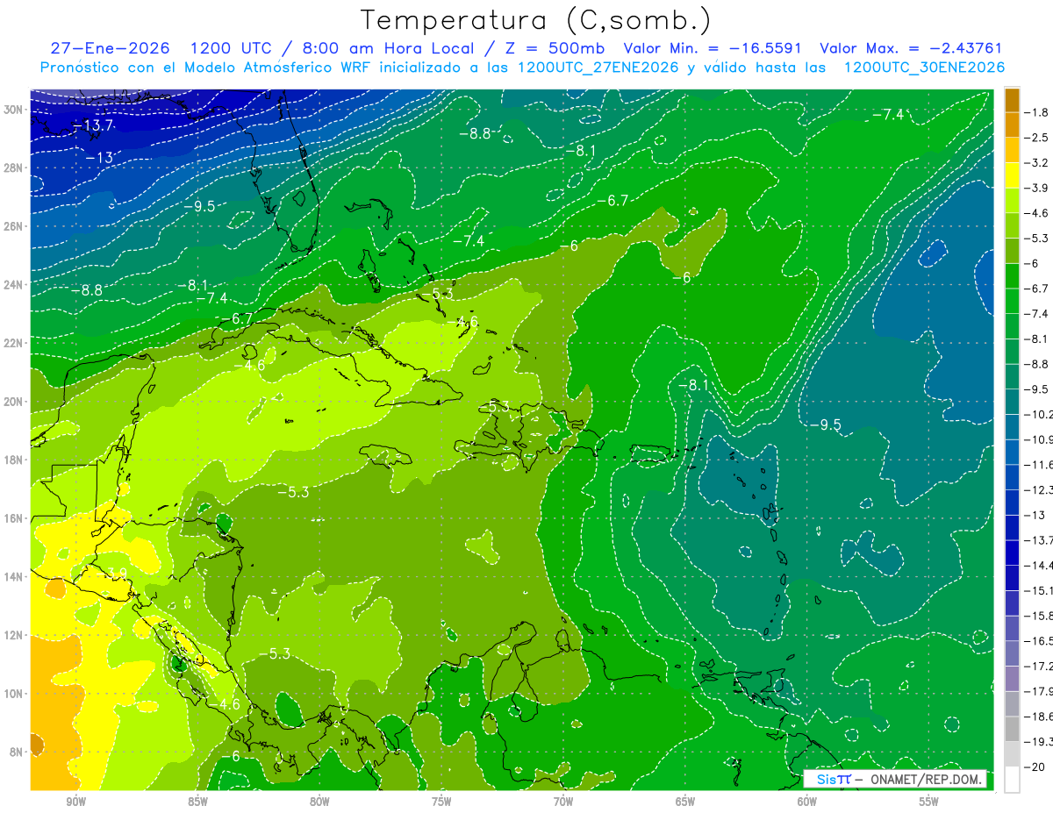Click the Sisπ ONAMET/REP.DOM. logo box

895,779
